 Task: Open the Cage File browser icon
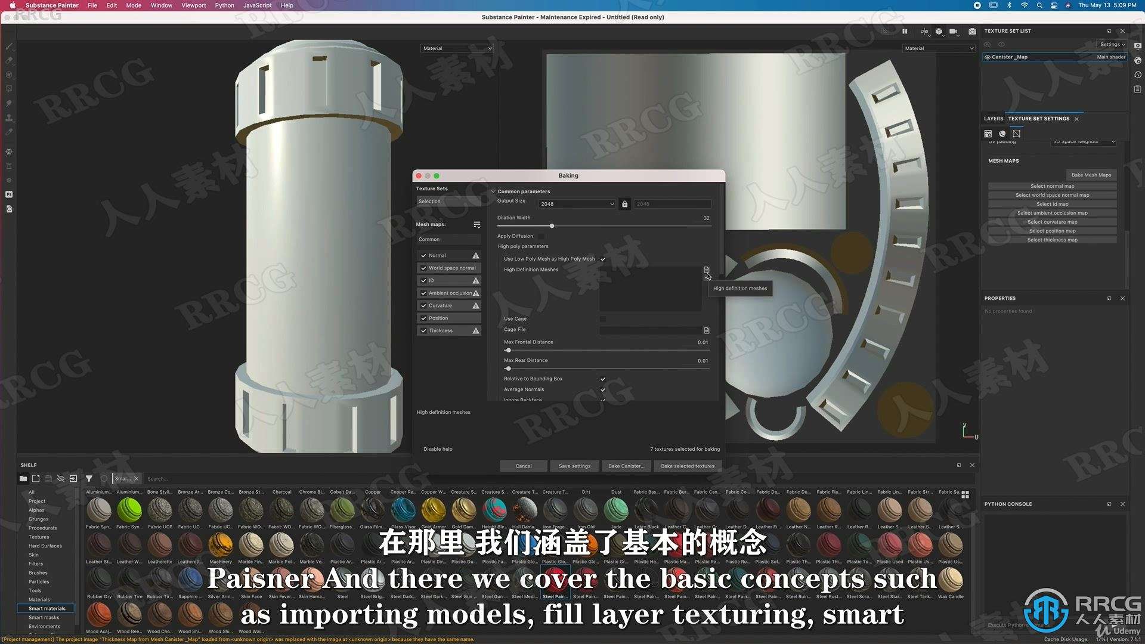[x=707, y=330]
